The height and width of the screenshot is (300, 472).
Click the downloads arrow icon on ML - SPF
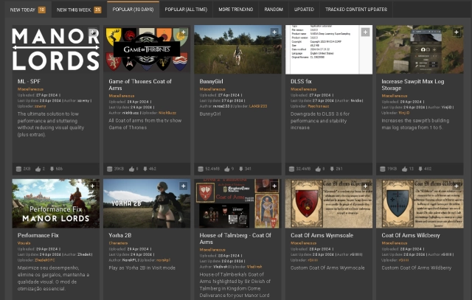52,169
